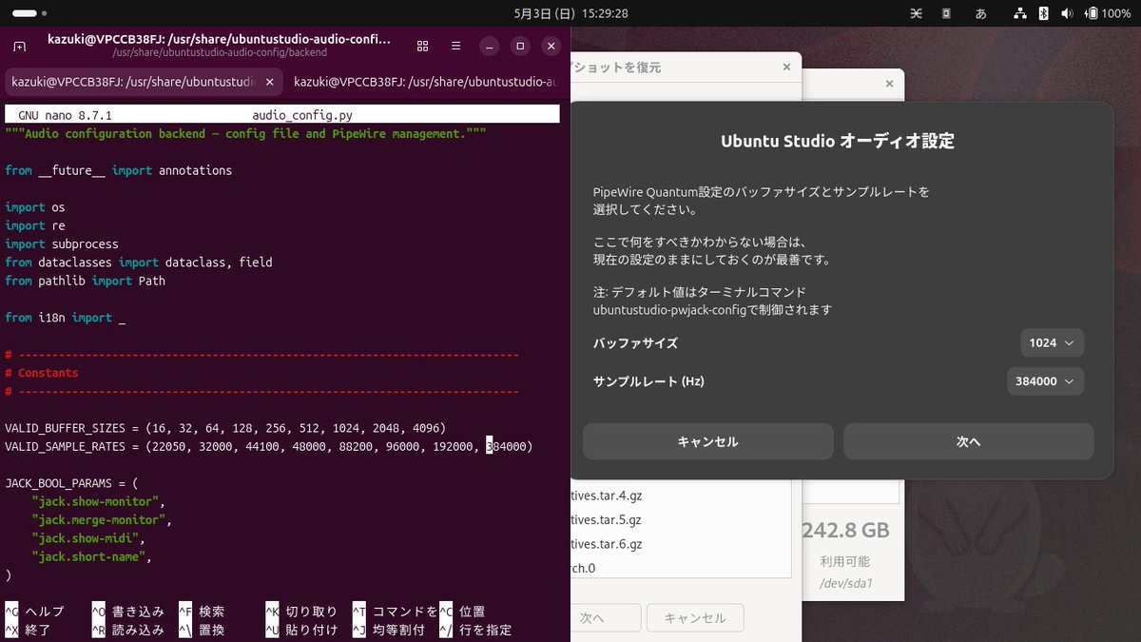Click the ^G ヘルプ shortcut in nano

(35, 612)
